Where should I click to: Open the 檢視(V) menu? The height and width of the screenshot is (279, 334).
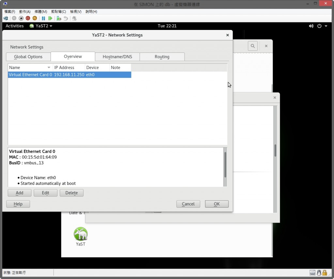[76, 11]
